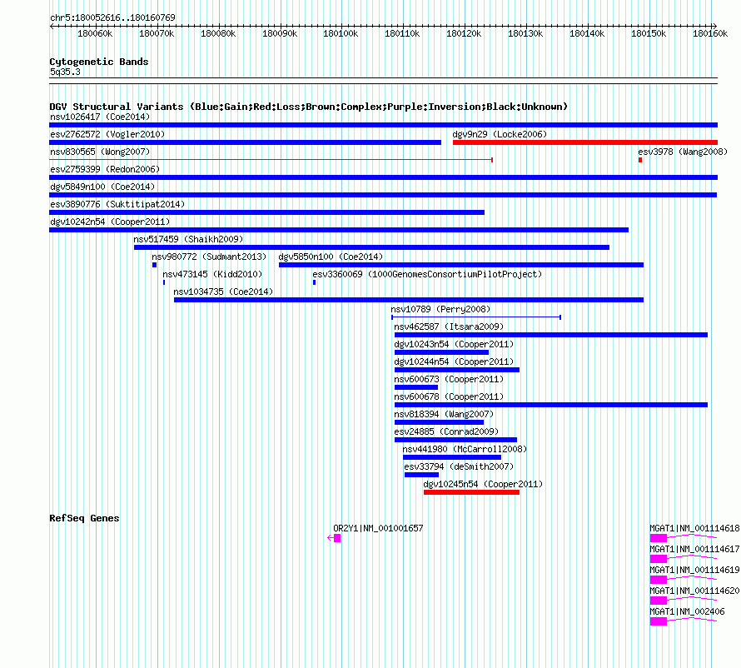Select the nsv1034735 (Coe2014) blue bar

tap(408, 300)
